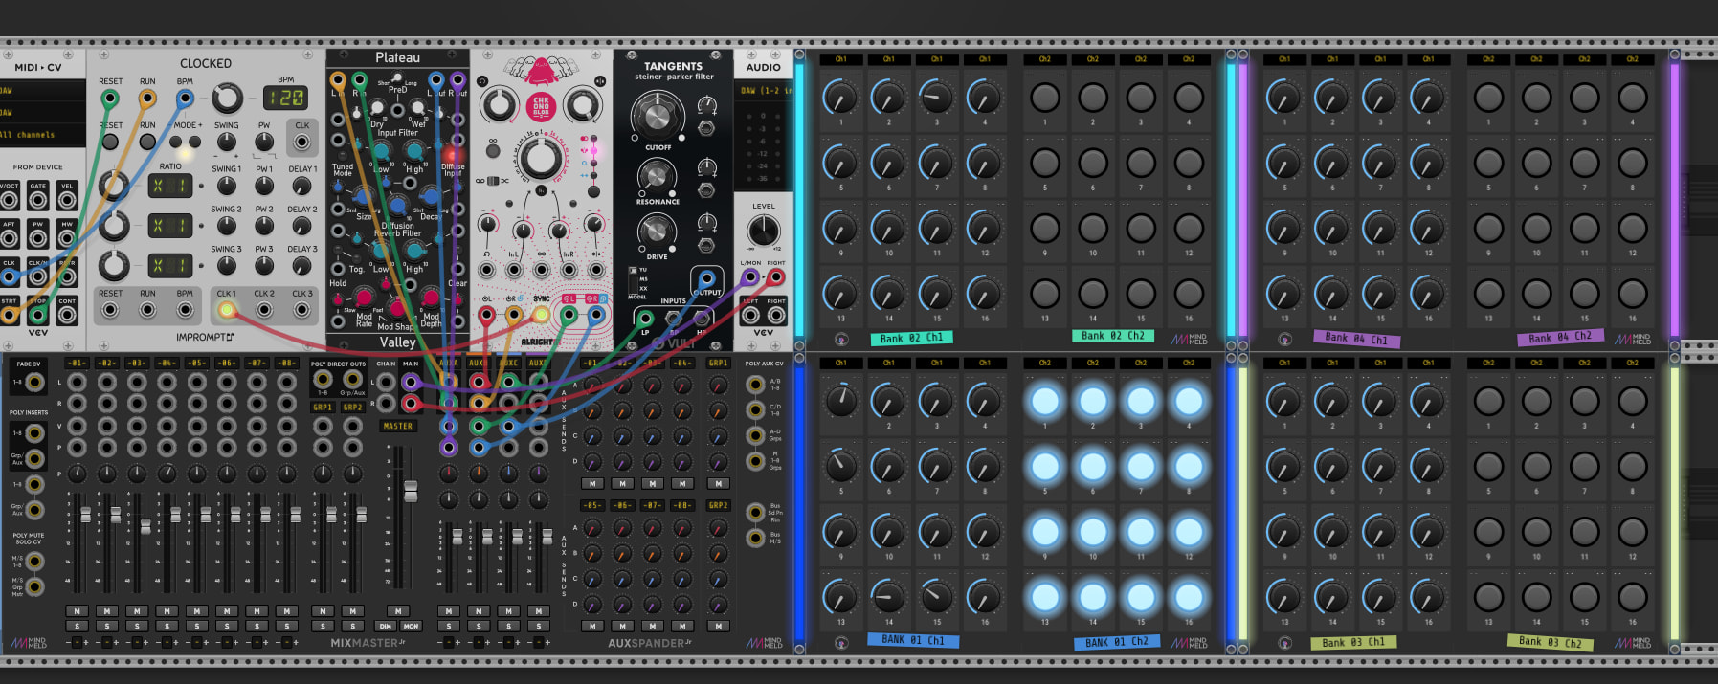Click the Clocked BPM '120' display
Image resolution: width=1718 pixels, height=684 pixels.
tap(285, 98)
